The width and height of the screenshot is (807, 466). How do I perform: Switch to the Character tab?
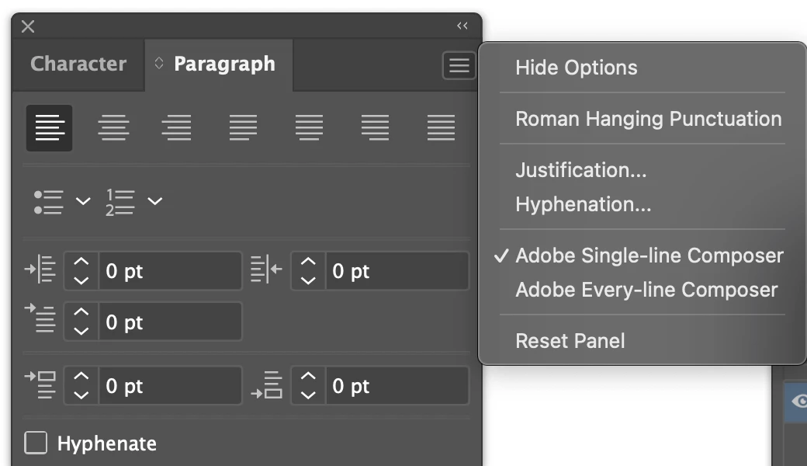[78, 64]
